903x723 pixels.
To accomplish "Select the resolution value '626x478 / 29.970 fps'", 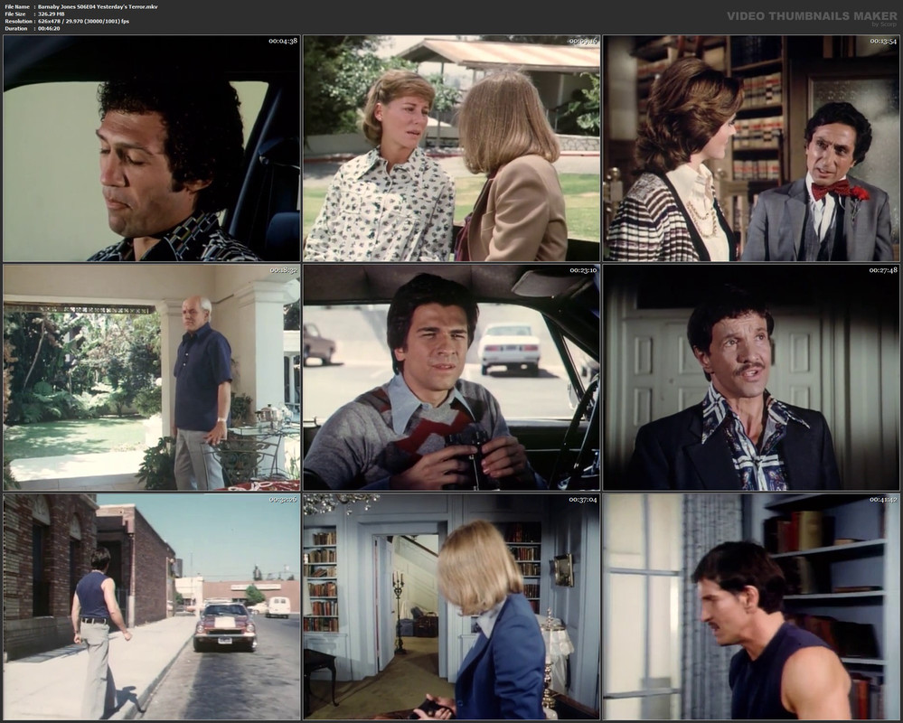I will [83, 22].
